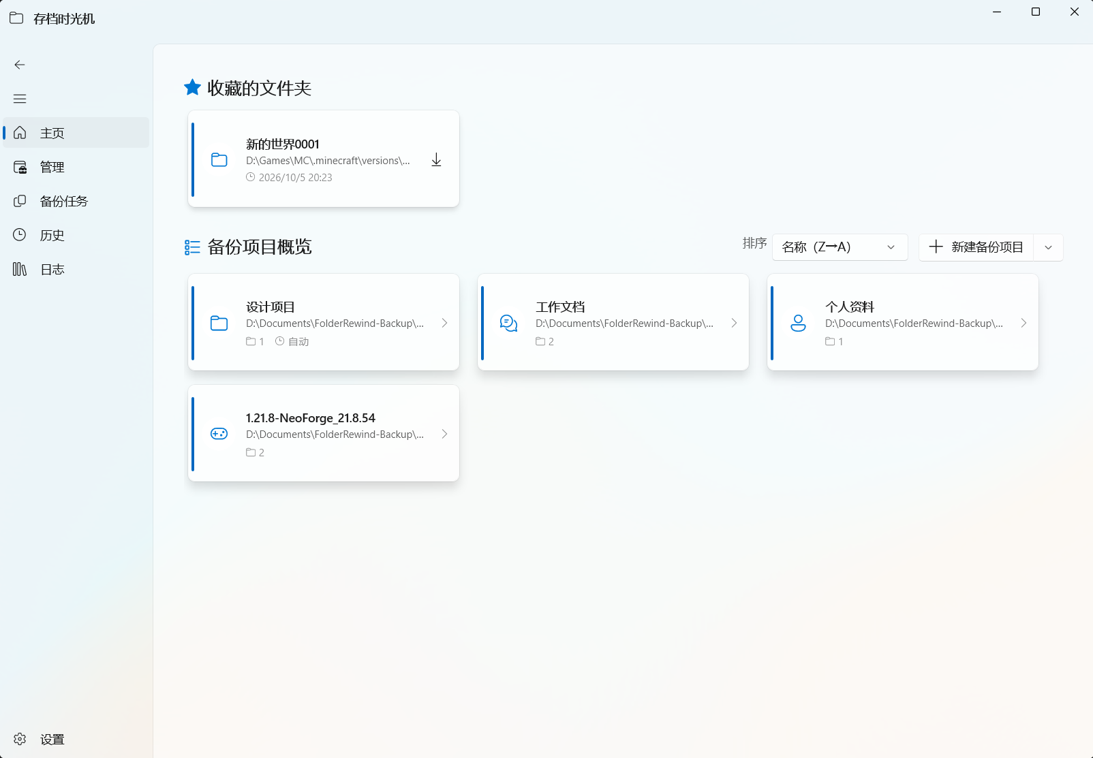Open the 名称 (Z→A) sort dropdown
This screenshot has width=1093, height=758.
click(x=840, y=247)
